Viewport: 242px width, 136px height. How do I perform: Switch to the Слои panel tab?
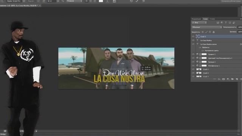tap(205, 19)
